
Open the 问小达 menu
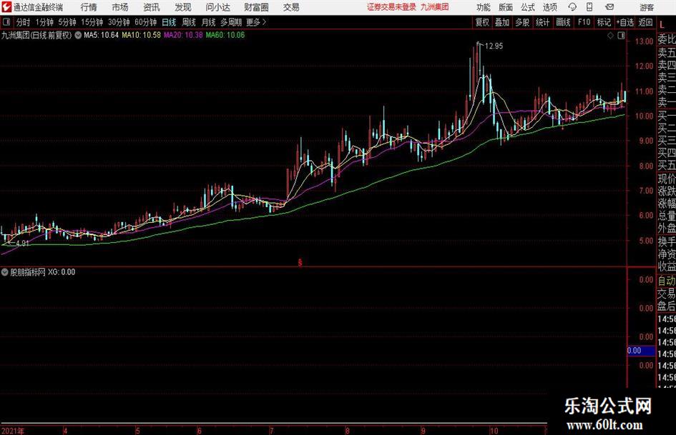[217, 7]
